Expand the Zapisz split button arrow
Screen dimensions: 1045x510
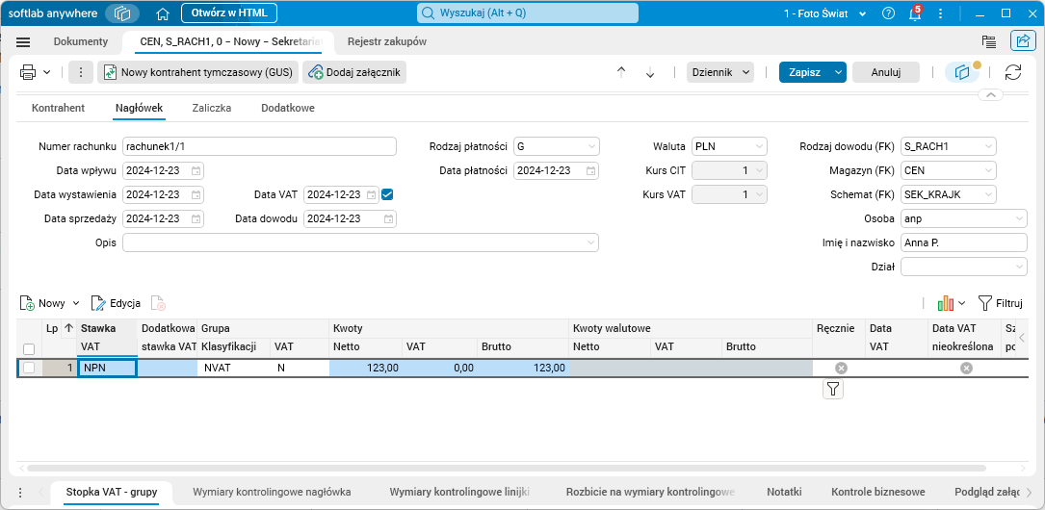pyautogui.click(x=838, y=72)
